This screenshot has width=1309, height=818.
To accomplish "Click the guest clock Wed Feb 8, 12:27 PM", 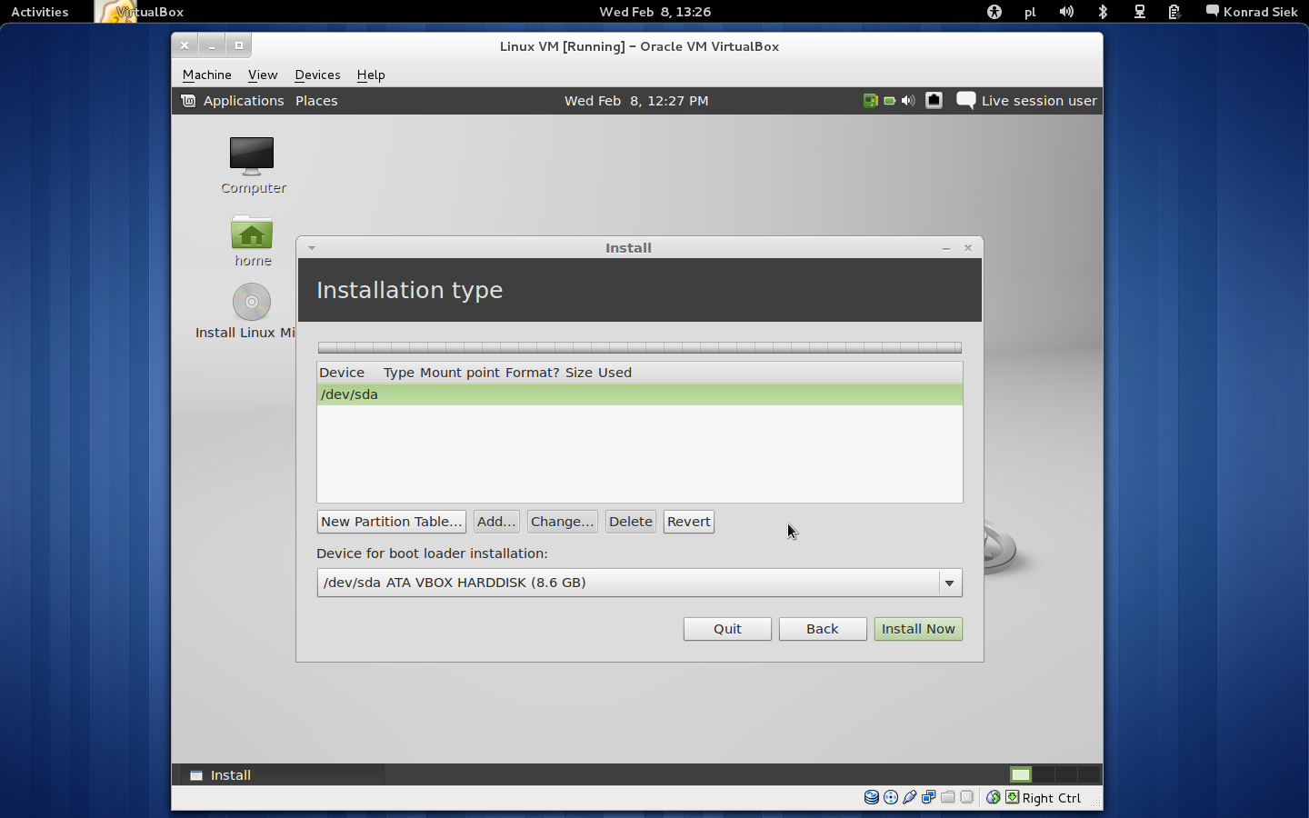I will coord(636,101).
